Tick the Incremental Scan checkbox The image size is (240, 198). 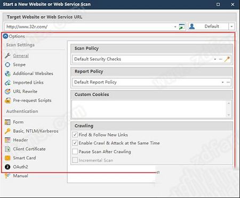point(75,160)
